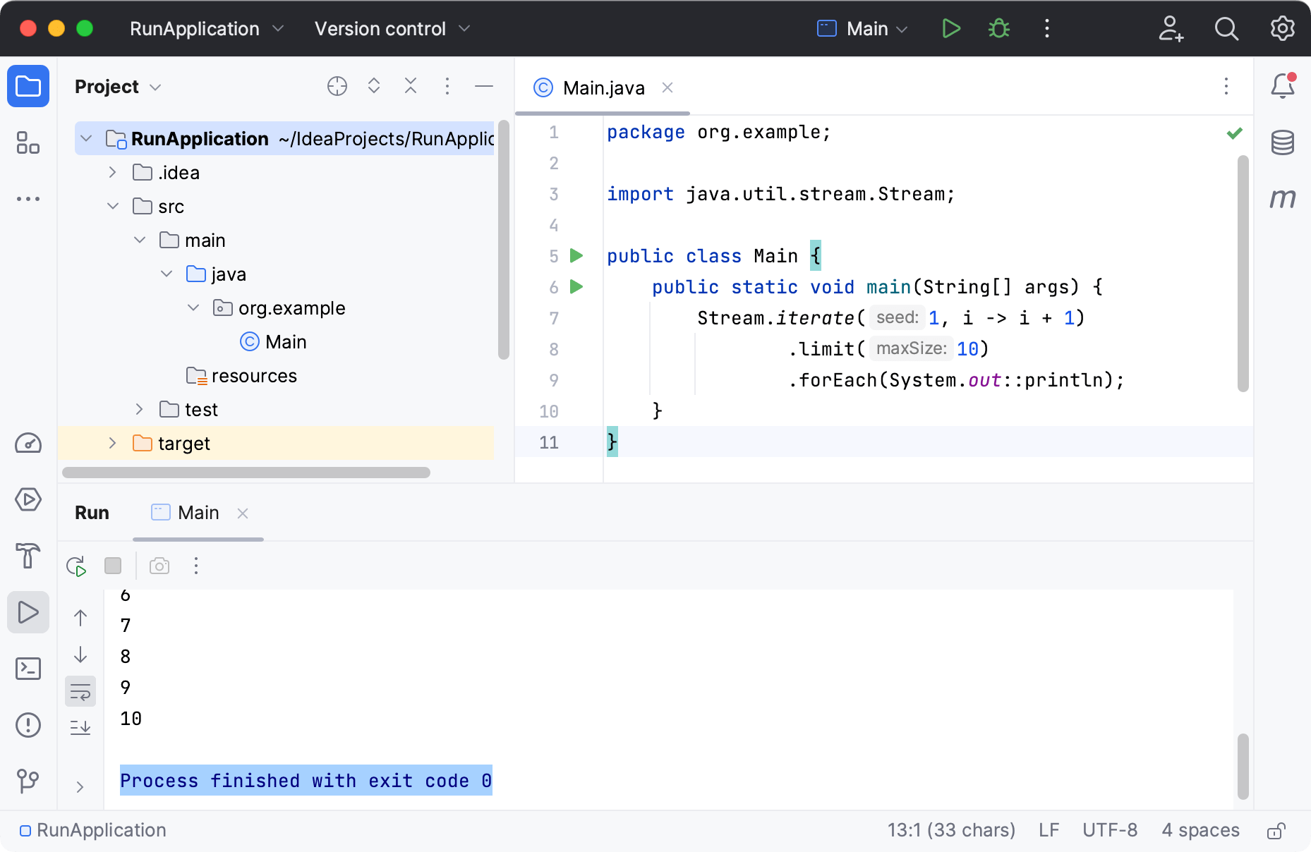Open the Profiler tool window

[x=28, y=443]
